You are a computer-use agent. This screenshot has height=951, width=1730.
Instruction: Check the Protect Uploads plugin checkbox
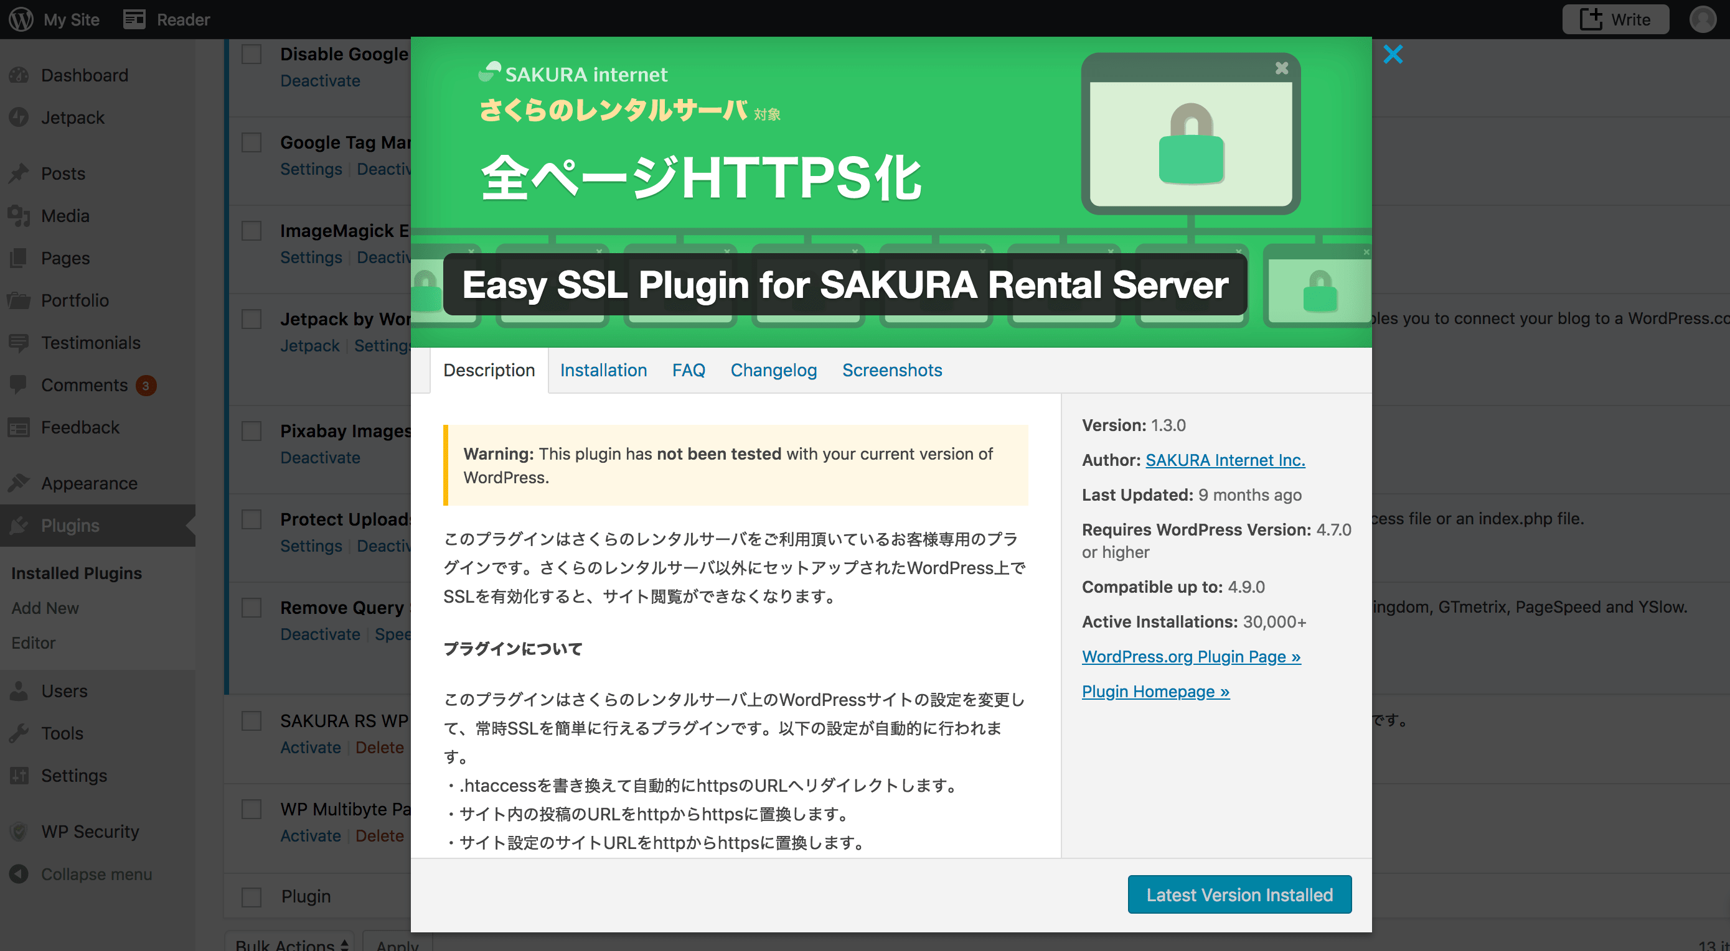(x=252, y=519)
